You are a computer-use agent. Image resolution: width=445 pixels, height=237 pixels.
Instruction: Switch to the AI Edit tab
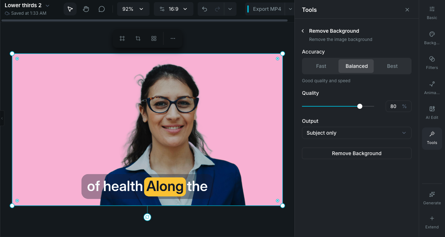pos(432,112)
